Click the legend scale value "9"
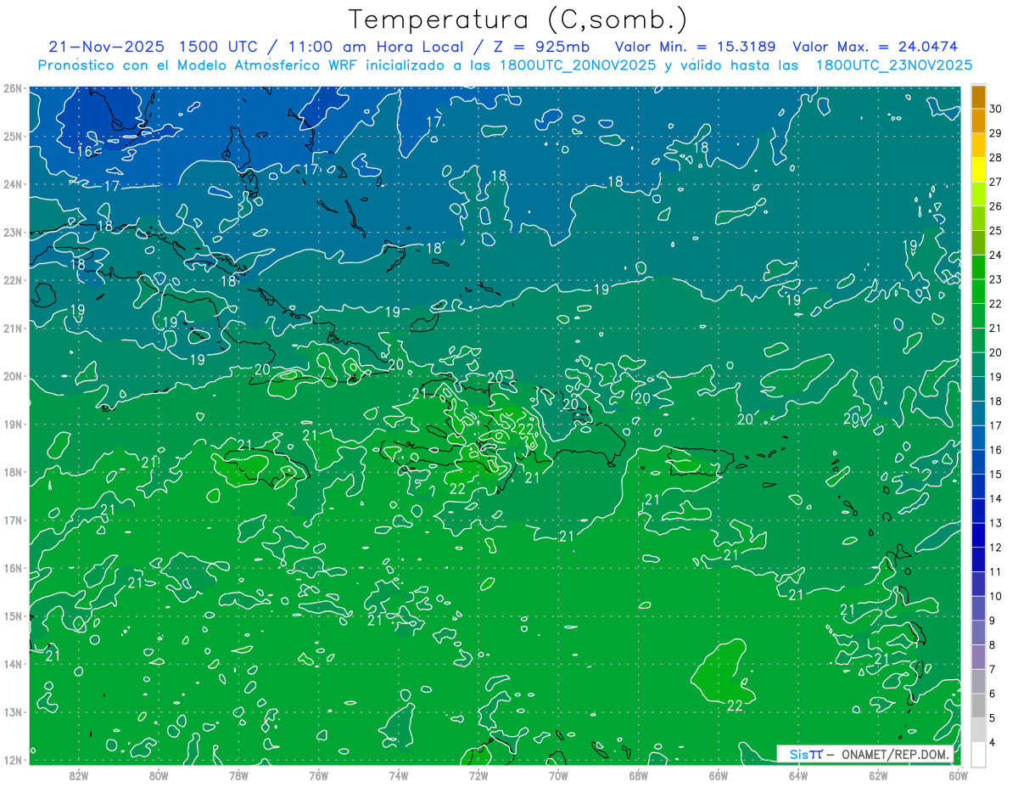This screenshot has width=1018, height=787. (x=993, y=621)
